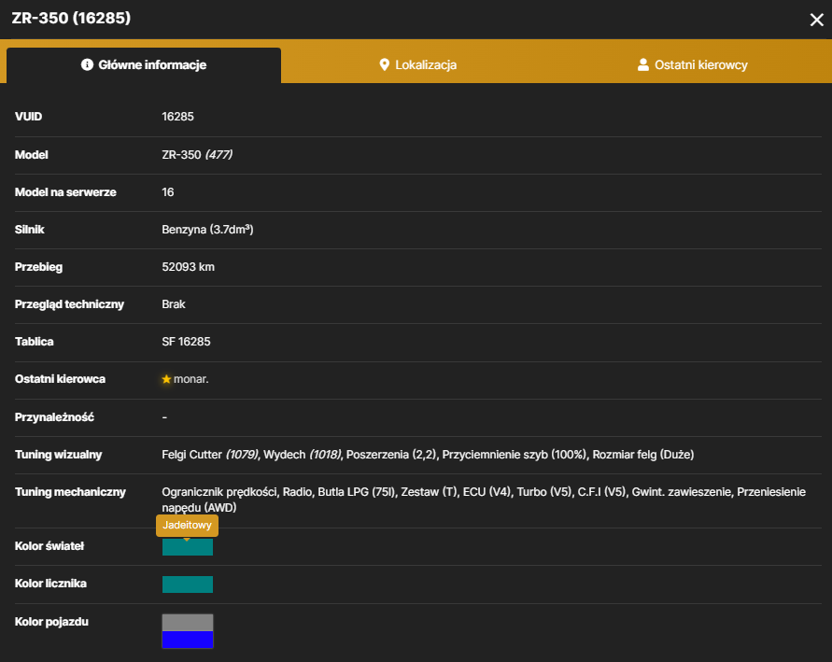Click the Ostatni kierowca label
The width and height of the screenshot is (832, 662).
click(x=60, y=379)
